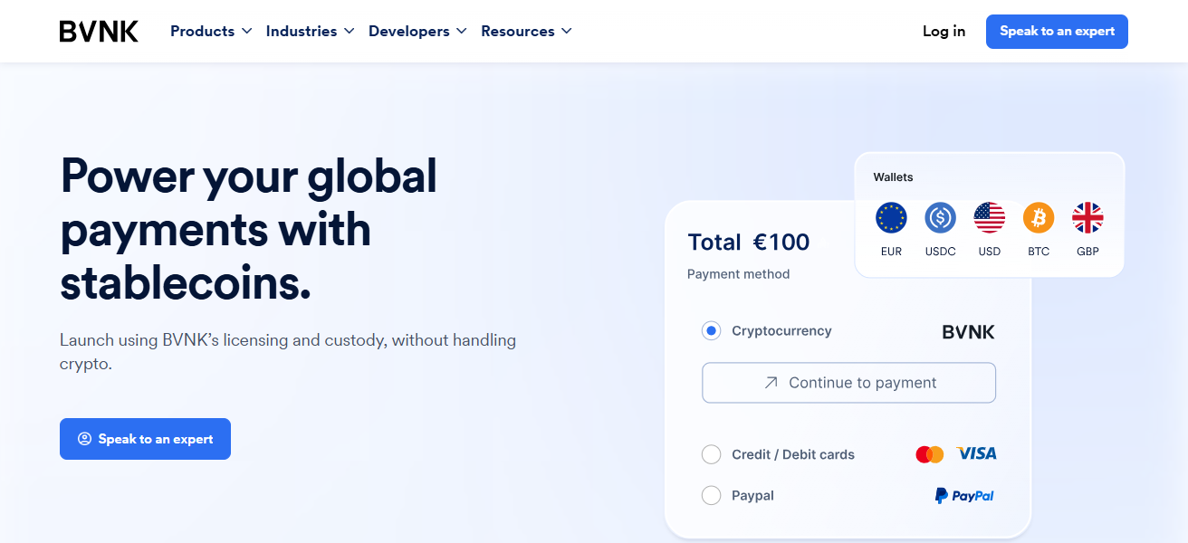
Task: Pick the Bitcoin BTC wallet icon
Action: (1039, 218)
